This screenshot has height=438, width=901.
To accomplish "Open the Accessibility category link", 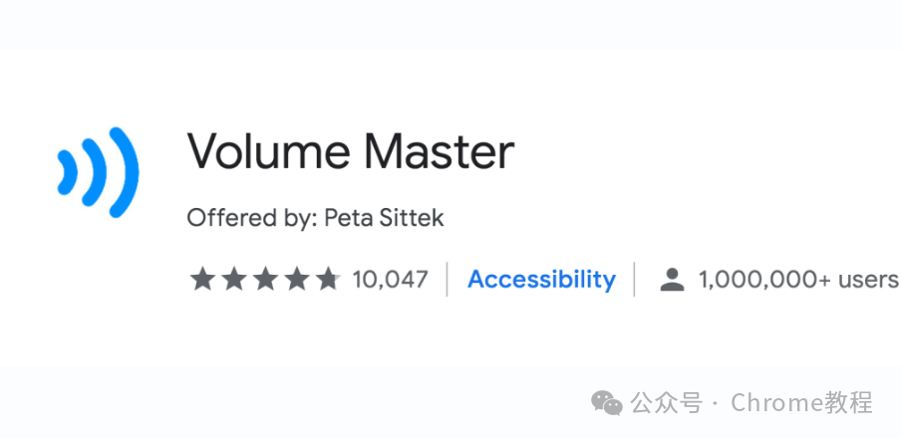I will [x=541, y=280].
